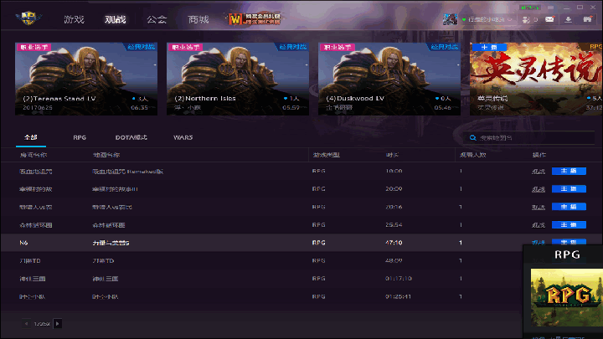
Task: Click the magnifier search icon
Action: point(472,137)
